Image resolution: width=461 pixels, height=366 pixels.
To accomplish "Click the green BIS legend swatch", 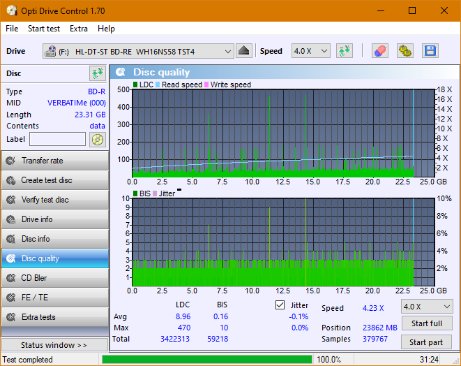I will (135, 193).
